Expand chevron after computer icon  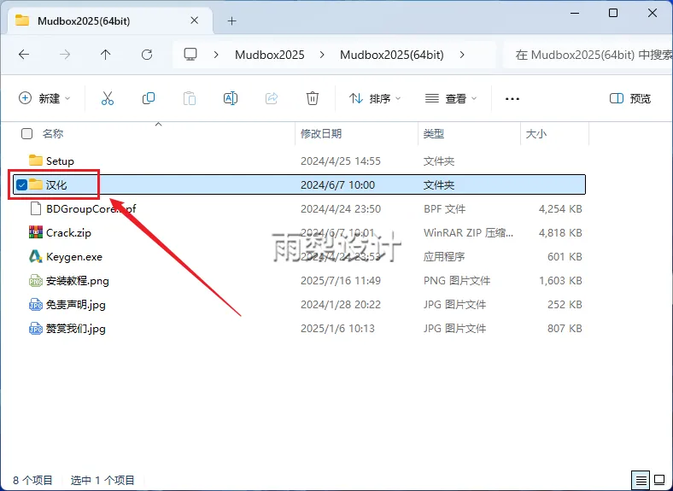pos(216,55)
